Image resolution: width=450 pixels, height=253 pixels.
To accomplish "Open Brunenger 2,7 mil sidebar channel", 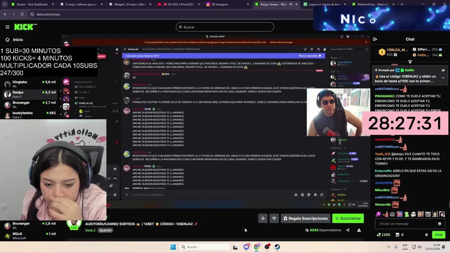I will 30,105.
